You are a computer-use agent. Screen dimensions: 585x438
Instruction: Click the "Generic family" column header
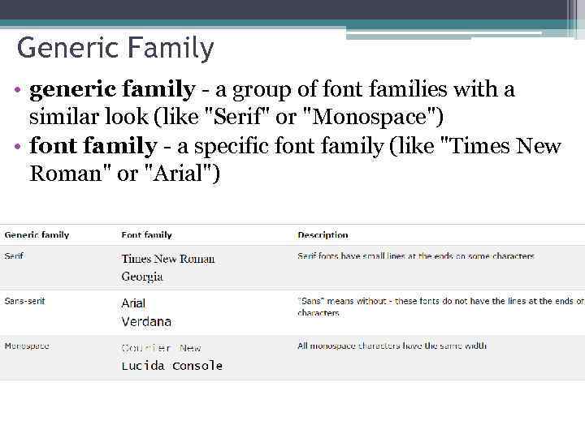click(x=37, y=235)
